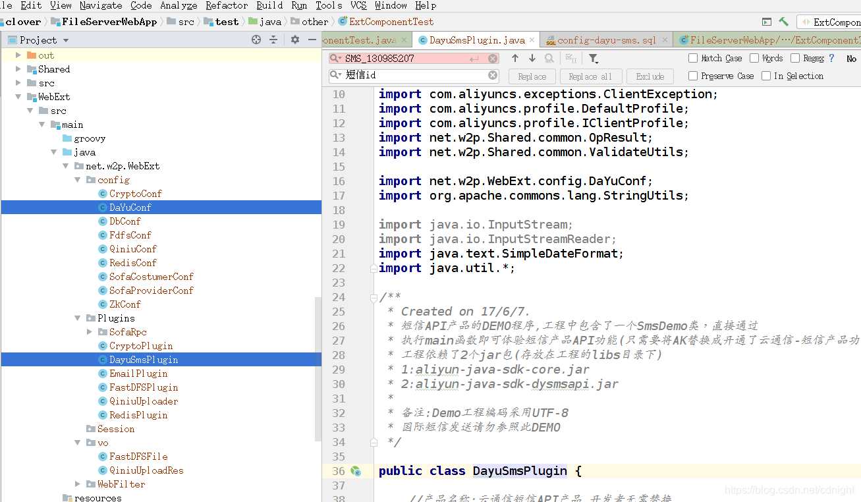Click the build hammer icon in the top toolbar

pos(783,22)
